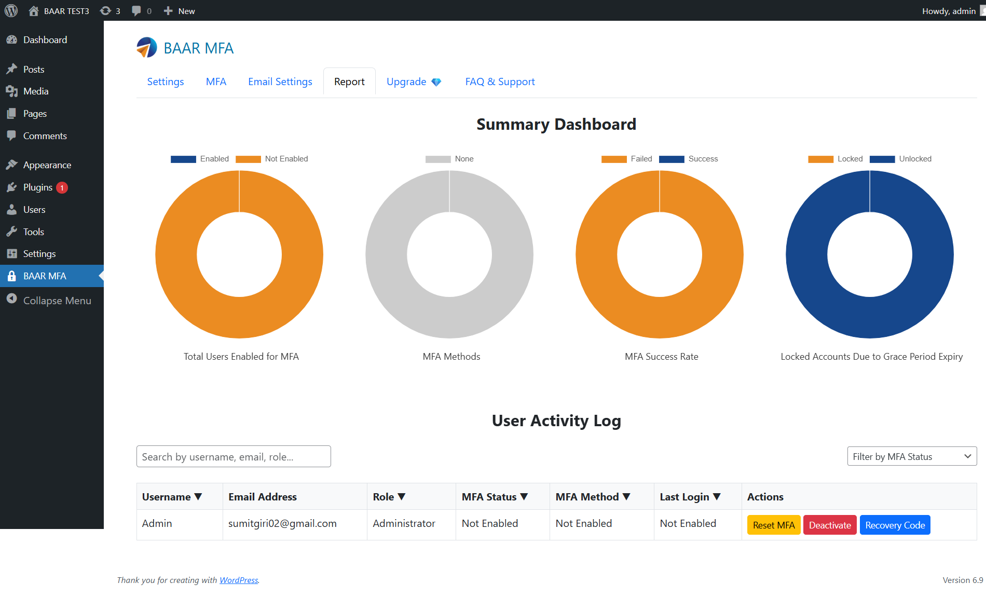Sort the table by Last Login column
This screenshot has height=597, width=986.
pyautogui.click(x=690, y=497)
